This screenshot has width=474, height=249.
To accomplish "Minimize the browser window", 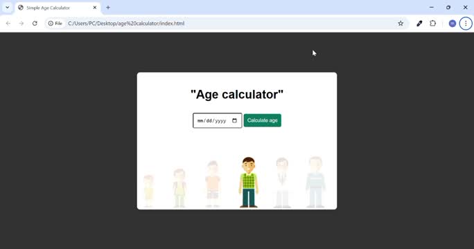I will click(432, 7).
